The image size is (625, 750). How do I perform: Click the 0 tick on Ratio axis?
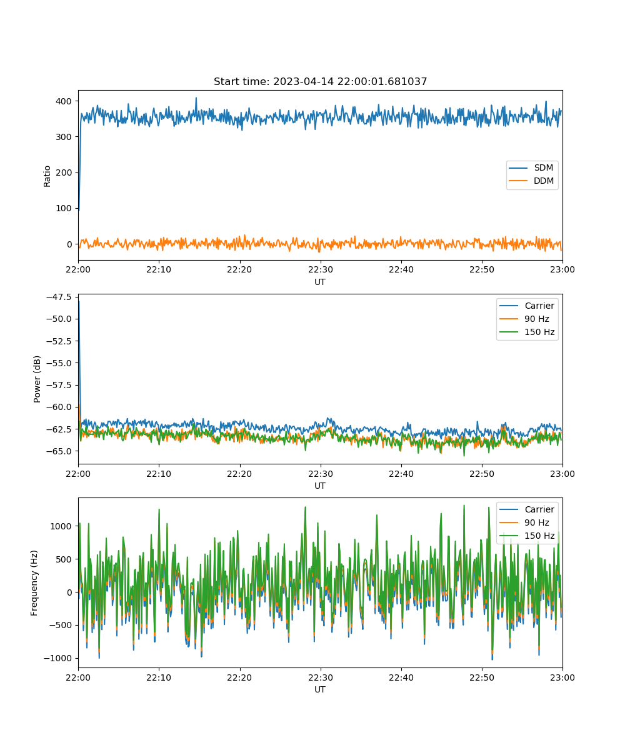71,244
